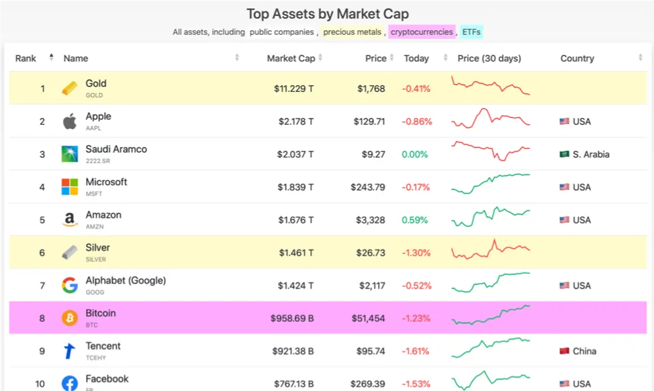Filter by precious metals tag

coord(352,32)
